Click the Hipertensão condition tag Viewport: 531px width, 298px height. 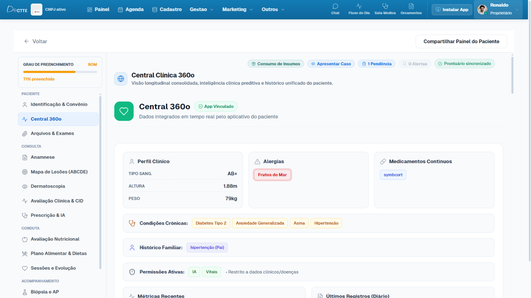326,223
